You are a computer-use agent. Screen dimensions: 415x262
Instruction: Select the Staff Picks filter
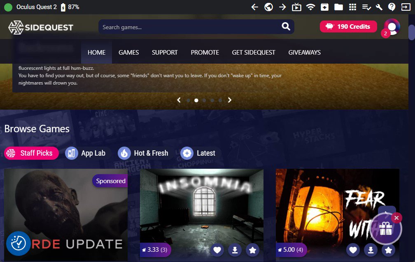[31, 153]
